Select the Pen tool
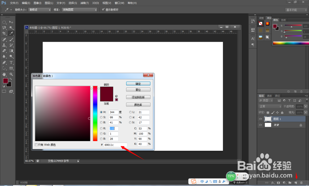Viewport: 309px width, 186px height. click(4, 63)
